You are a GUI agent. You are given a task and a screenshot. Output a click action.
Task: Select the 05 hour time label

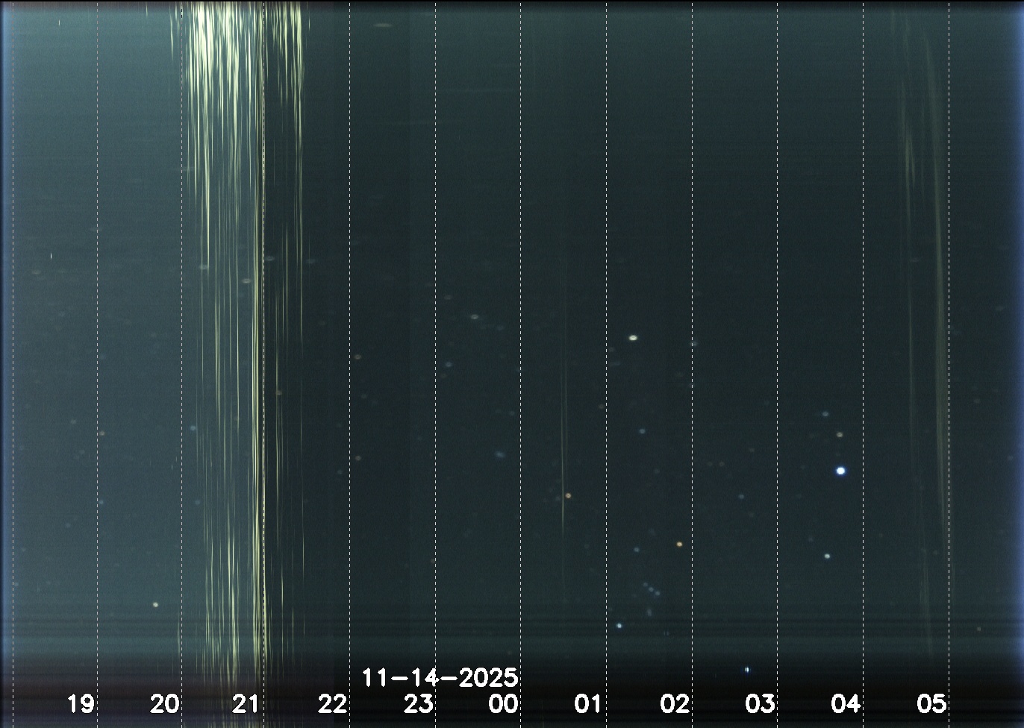pos(931,703)
